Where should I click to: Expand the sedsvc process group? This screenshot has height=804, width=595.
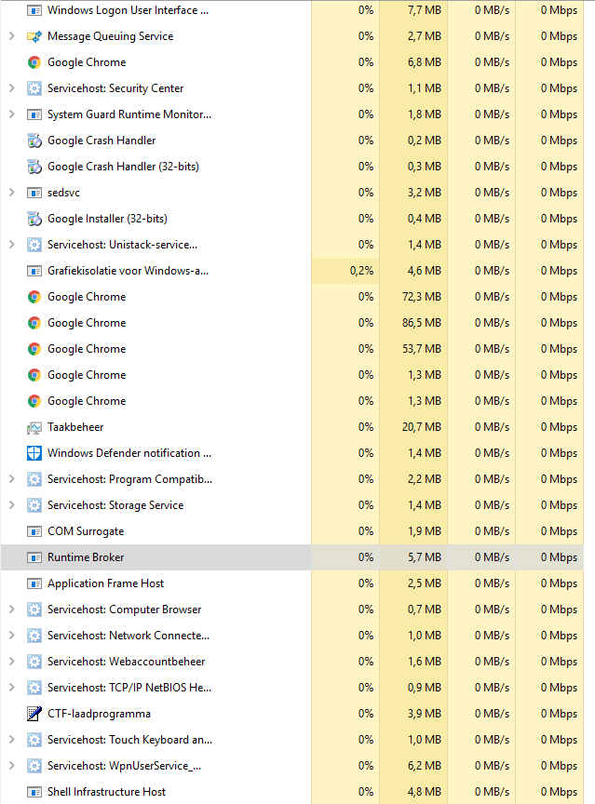[x=11, y=193]
